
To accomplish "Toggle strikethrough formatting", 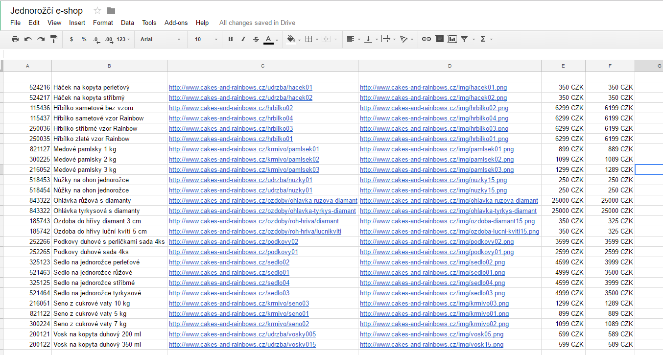I will click(x=256, y=39).
